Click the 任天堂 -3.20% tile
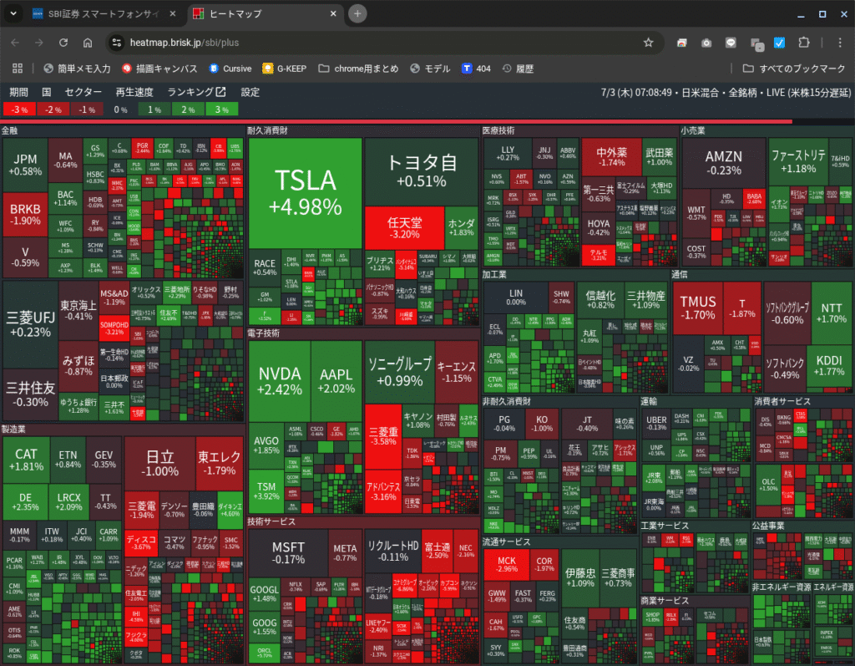Image resolution: width=855 pixels, height=666 pixels. pos(404,227)
